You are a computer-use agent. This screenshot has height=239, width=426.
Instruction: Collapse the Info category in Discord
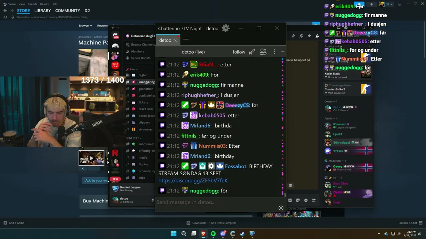[x=131, y=69]
